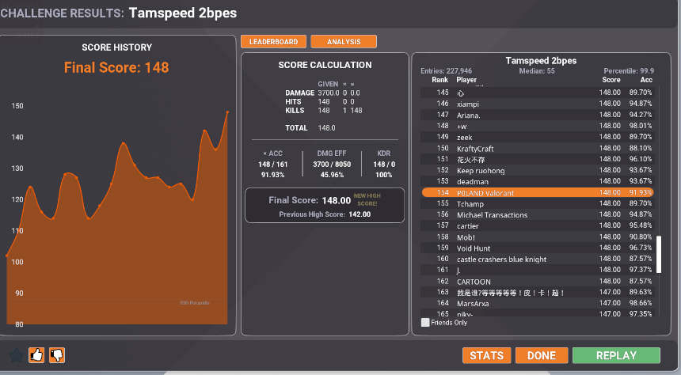This screenshot has width=681, height=375.
Task: Switch to the Leaderboard tab
Action: [x=274, y=42]
